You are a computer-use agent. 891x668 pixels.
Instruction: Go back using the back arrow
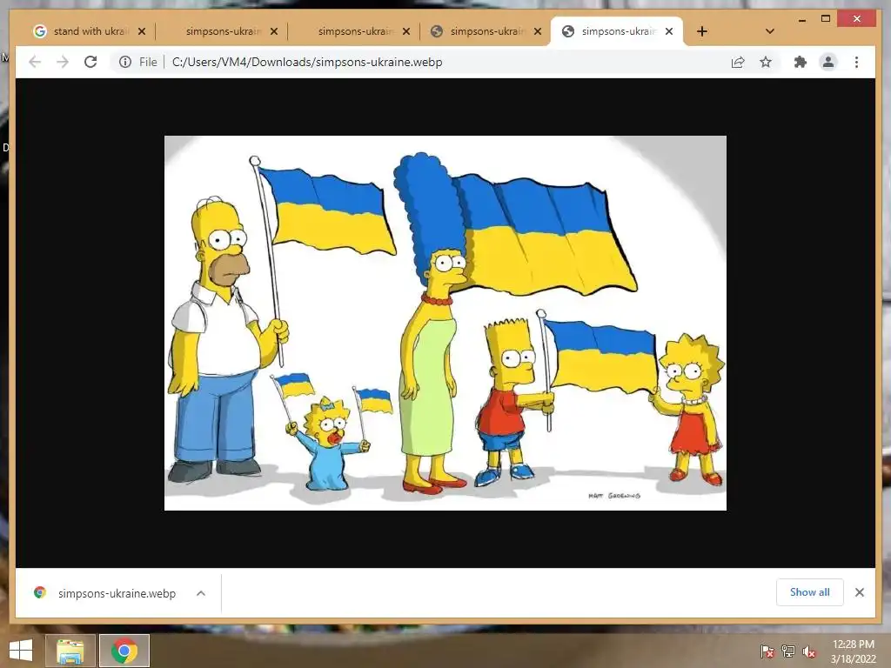point(35,62)
